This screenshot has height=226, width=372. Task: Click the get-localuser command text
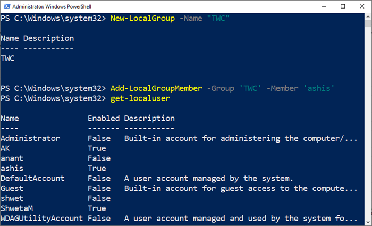pos(140,98)
